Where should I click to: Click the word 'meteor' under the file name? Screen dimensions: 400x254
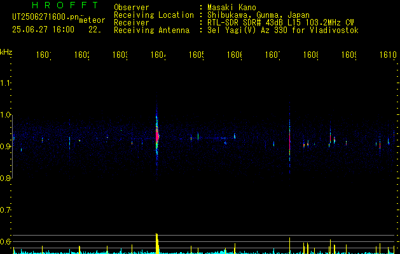pyautogui.click(x=92, y=20)
